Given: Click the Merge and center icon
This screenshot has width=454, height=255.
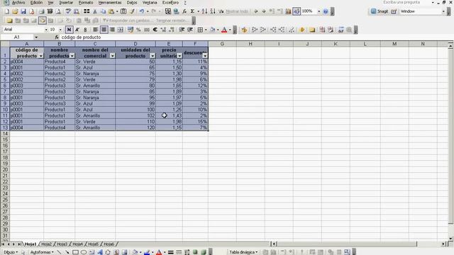Looking at the screenshot, I should tap(121, 30).
